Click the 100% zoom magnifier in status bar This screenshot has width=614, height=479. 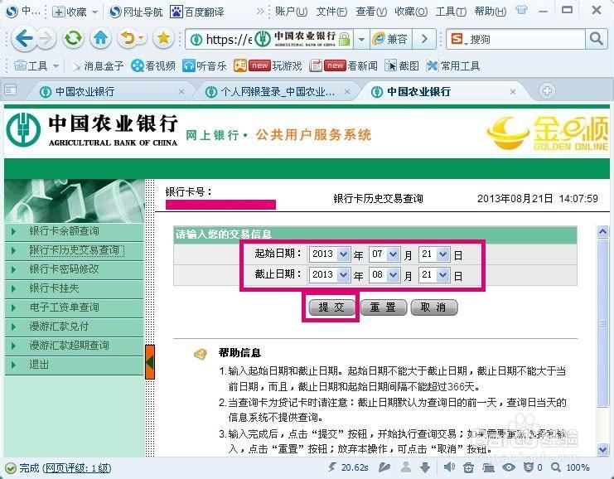(555, 467)
